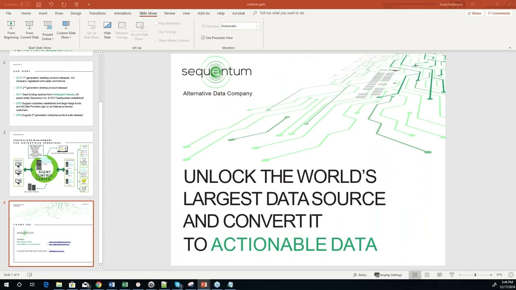
Task: Click the Notes button in status bar
Action: coord(360,275)
